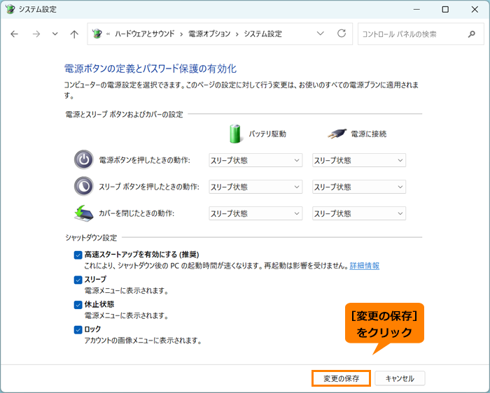Click アカウントの画像メニューに表示されます text
The image size is (490, 393).
143,341
